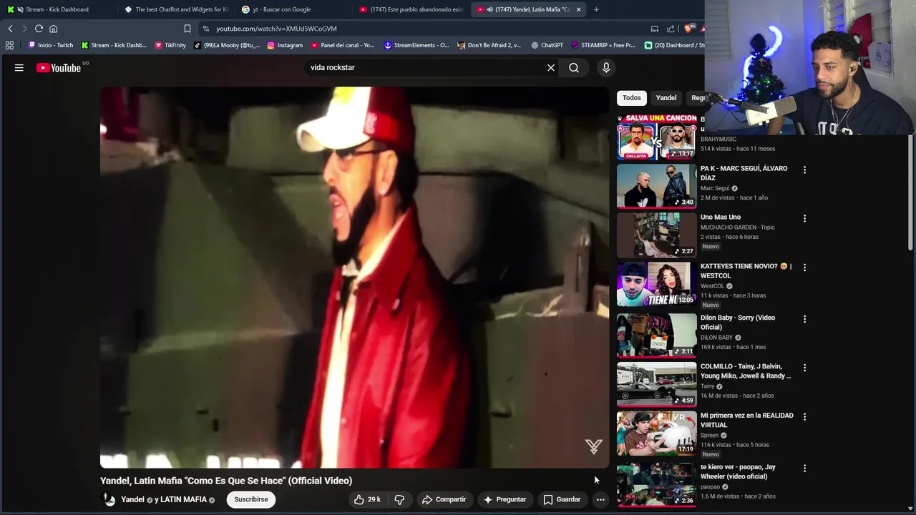Select the Todos filter chip
Viewport: 916px width, 515px height.
(631, 97)
